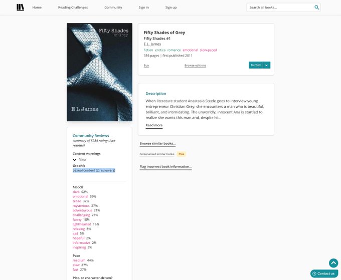341x280 pixels.
Task: Go to Sign up
Action: pyautogui.click(x=171, y=8)
